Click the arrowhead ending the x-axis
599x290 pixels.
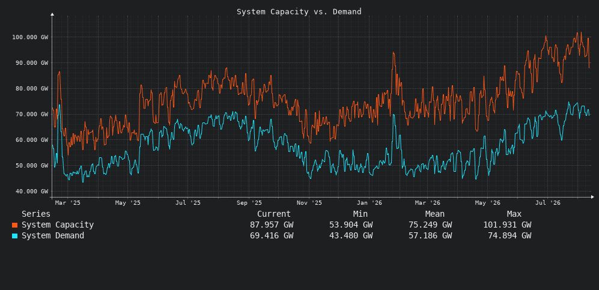(592, 197)
